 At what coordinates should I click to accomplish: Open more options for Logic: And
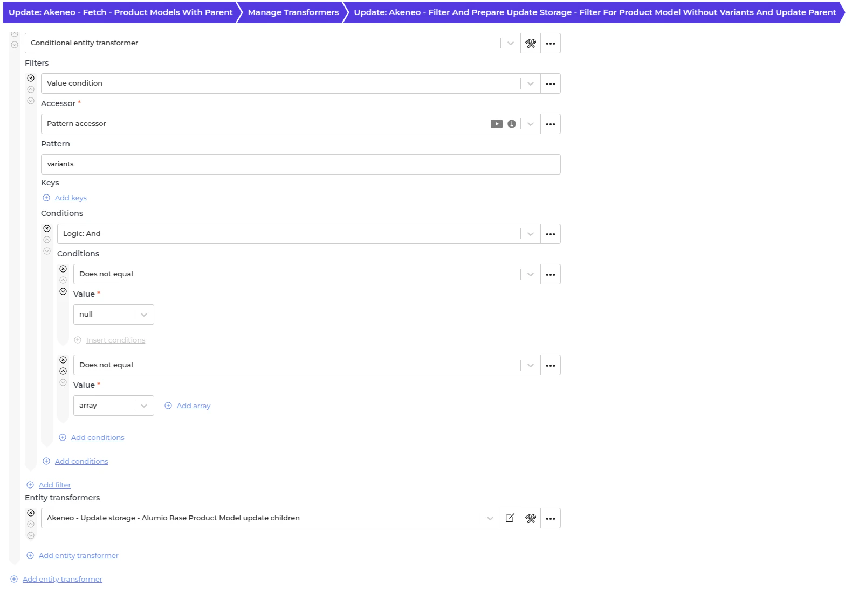pyautogui.click(x=551, y=234)
